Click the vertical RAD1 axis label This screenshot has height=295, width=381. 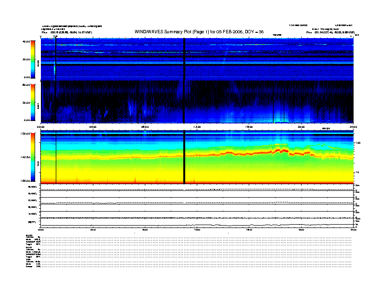[x=38, y=106]
